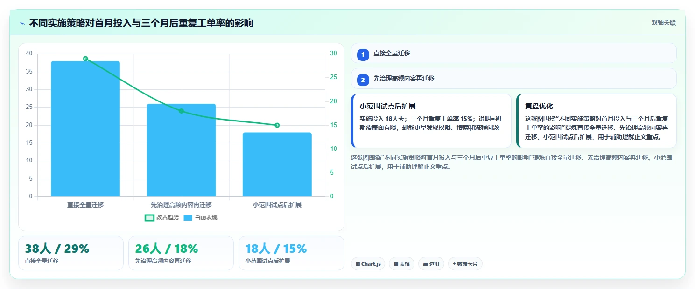Click the x-axis label 直接全量迁移
This screenshot has height=289, width=695.
[85, 205]
